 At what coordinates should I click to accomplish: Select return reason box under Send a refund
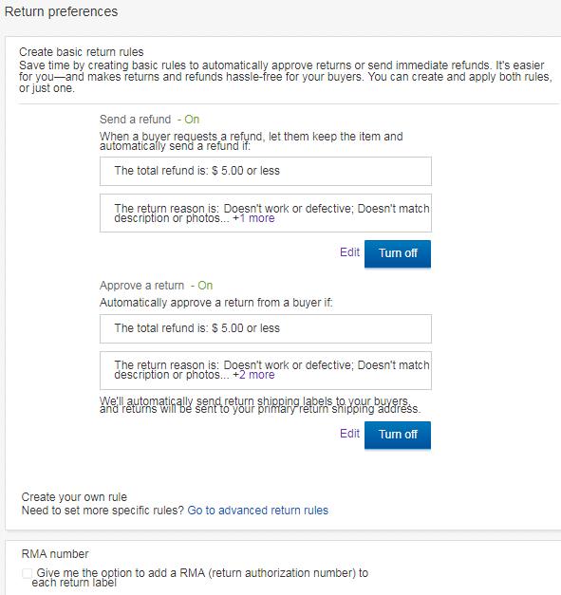coord(266,213)
